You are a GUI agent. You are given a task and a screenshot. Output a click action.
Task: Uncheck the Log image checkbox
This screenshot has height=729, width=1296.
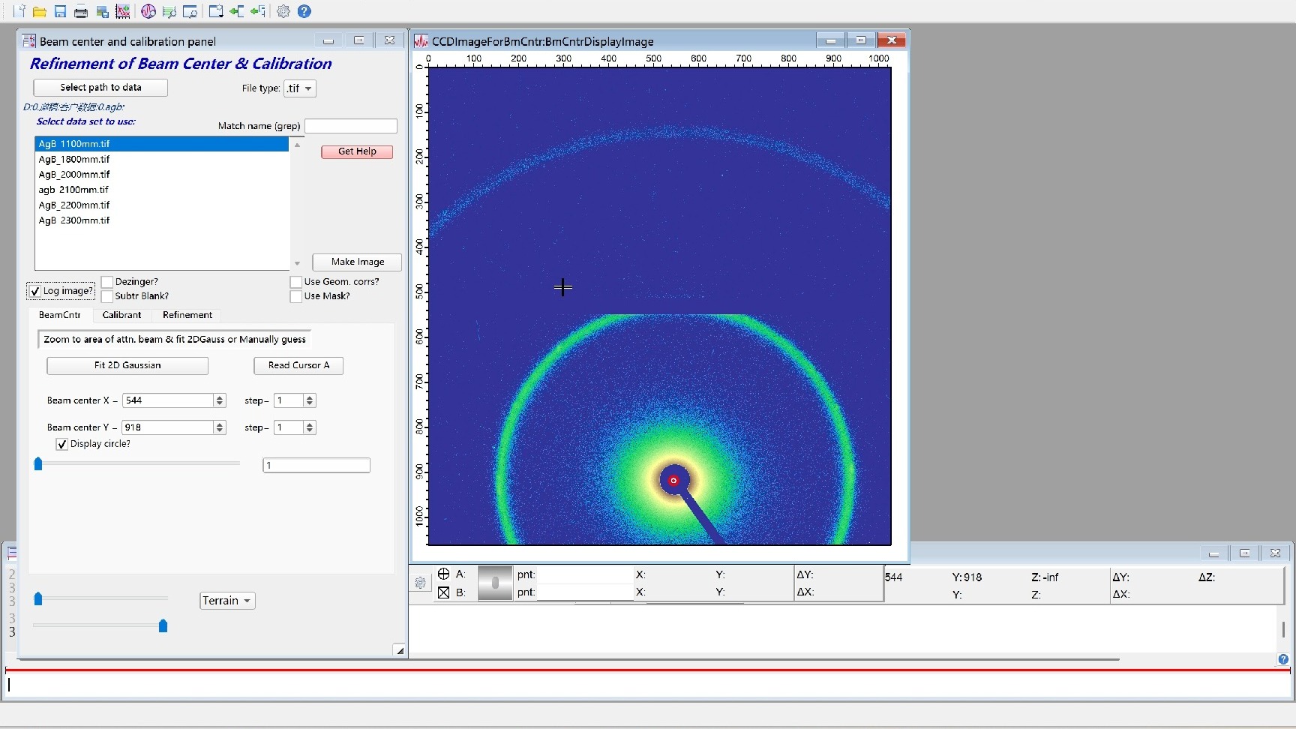[35, 291]
